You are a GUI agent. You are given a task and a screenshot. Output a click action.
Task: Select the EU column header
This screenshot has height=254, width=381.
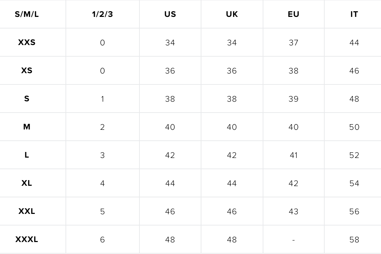click(294, 14)
